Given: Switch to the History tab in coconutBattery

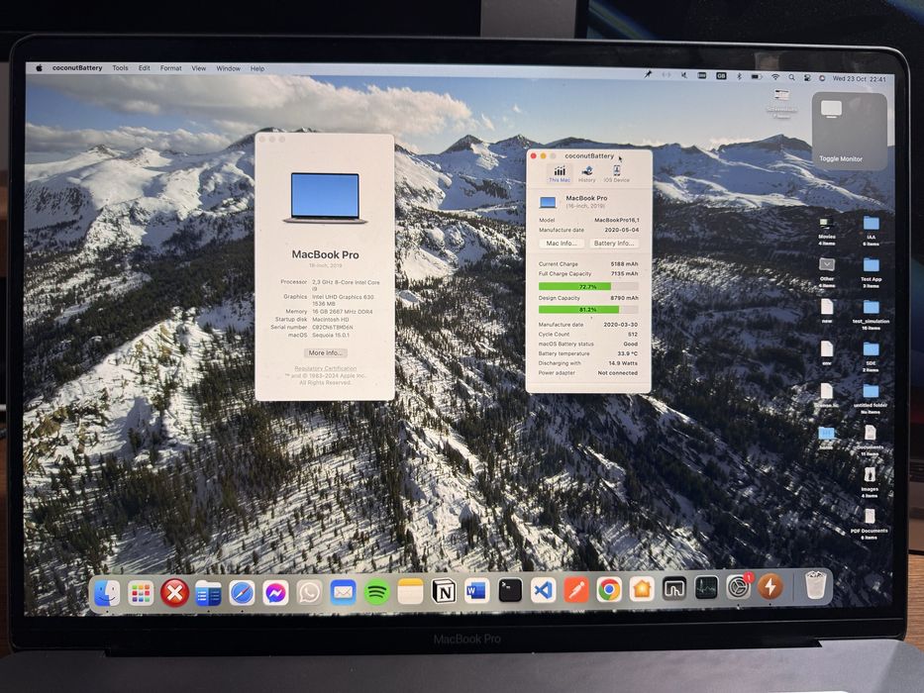Looking at the screenshot, I should pyautogui.click(x=587, y=174).
